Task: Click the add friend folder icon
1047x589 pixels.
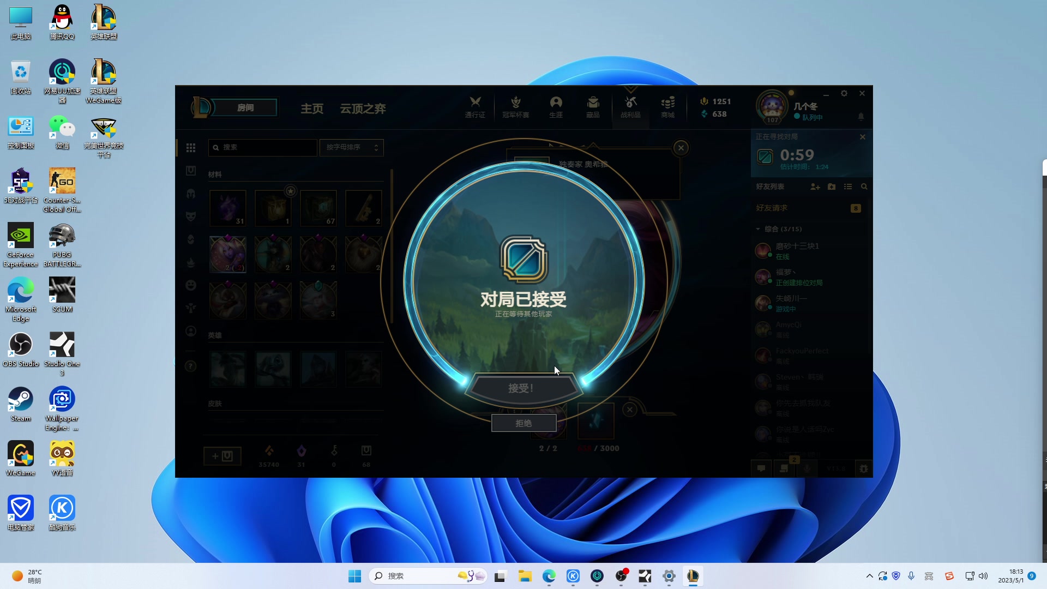Action: pyautogui.click(x=831, y=187)
